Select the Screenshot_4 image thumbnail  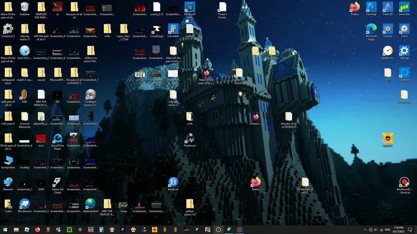click(x=25, y=141)
